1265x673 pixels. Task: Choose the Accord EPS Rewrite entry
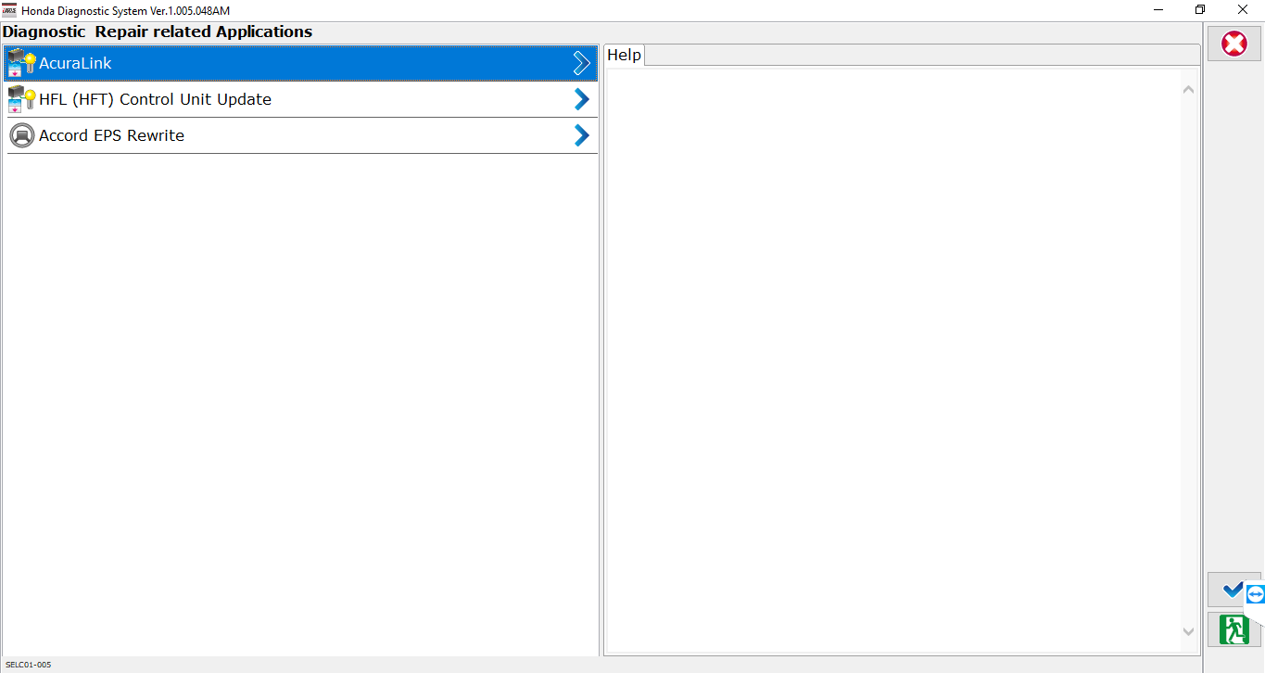point(111,135)
